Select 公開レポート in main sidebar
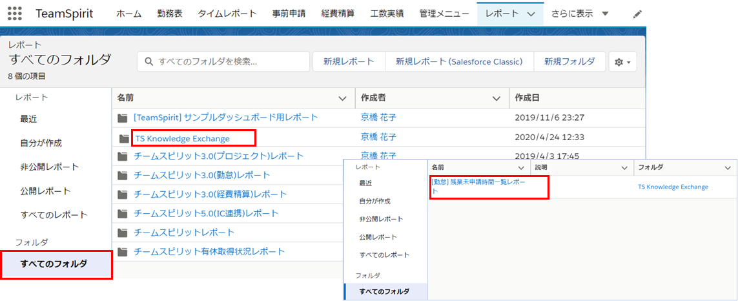 45,191
